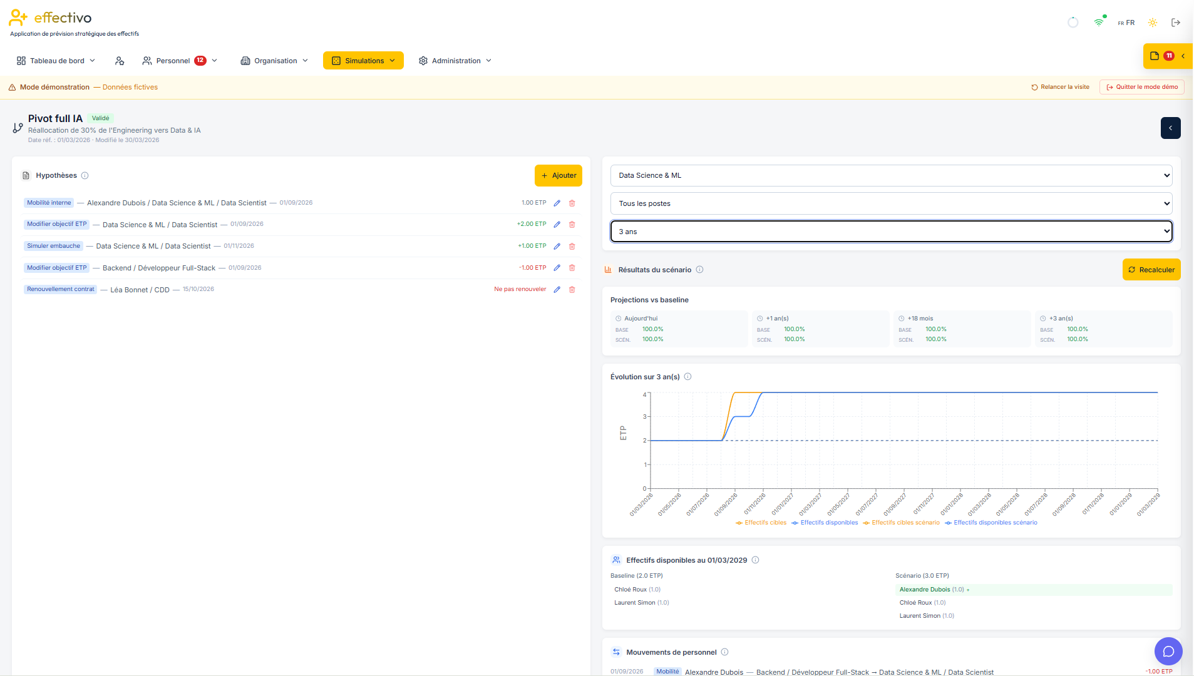The image size is (1194, 676).
Task: Open the chat support bubble
Action: pyautogui.click(x=1168, y=652)
